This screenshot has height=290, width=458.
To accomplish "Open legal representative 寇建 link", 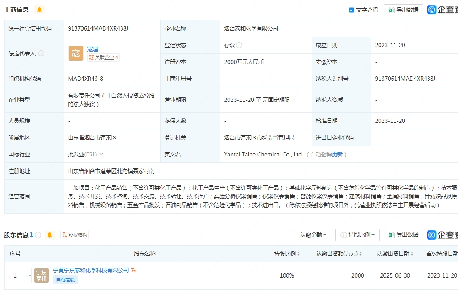I will click(93, 49).
